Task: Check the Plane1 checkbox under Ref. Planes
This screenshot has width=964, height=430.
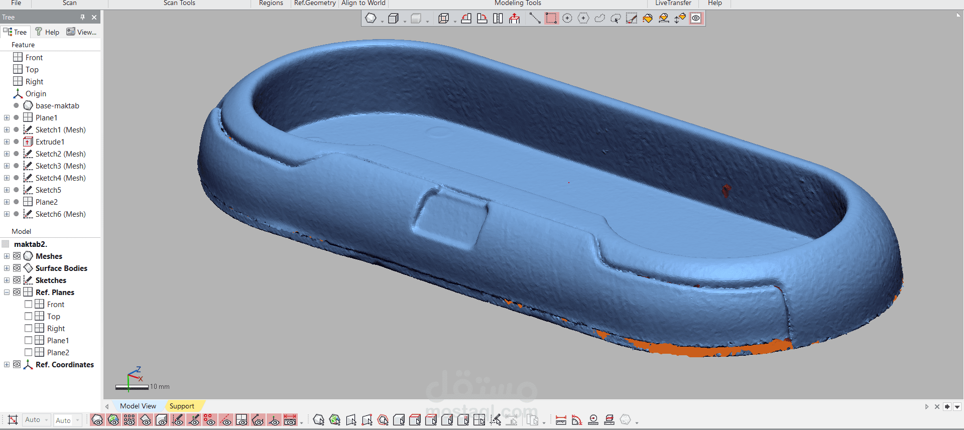Action: click(x=29, y=340)
